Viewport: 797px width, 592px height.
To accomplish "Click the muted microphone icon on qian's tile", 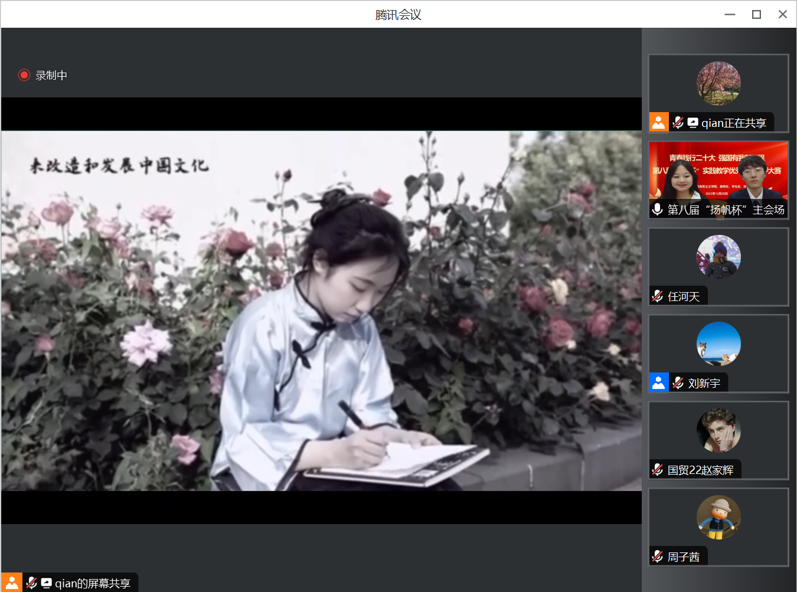I will click(678, 122).
